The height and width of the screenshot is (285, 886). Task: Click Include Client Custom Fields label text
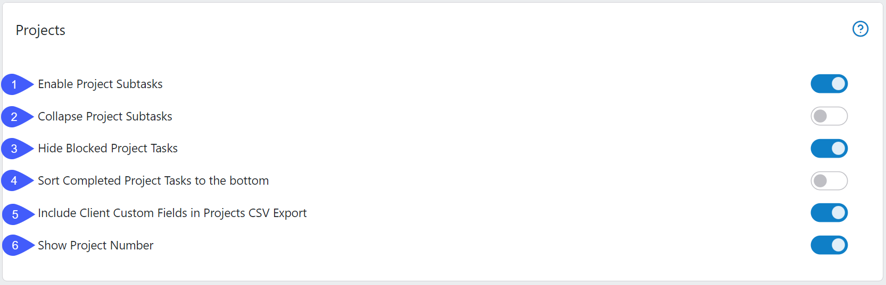click(x=172, y=213)
